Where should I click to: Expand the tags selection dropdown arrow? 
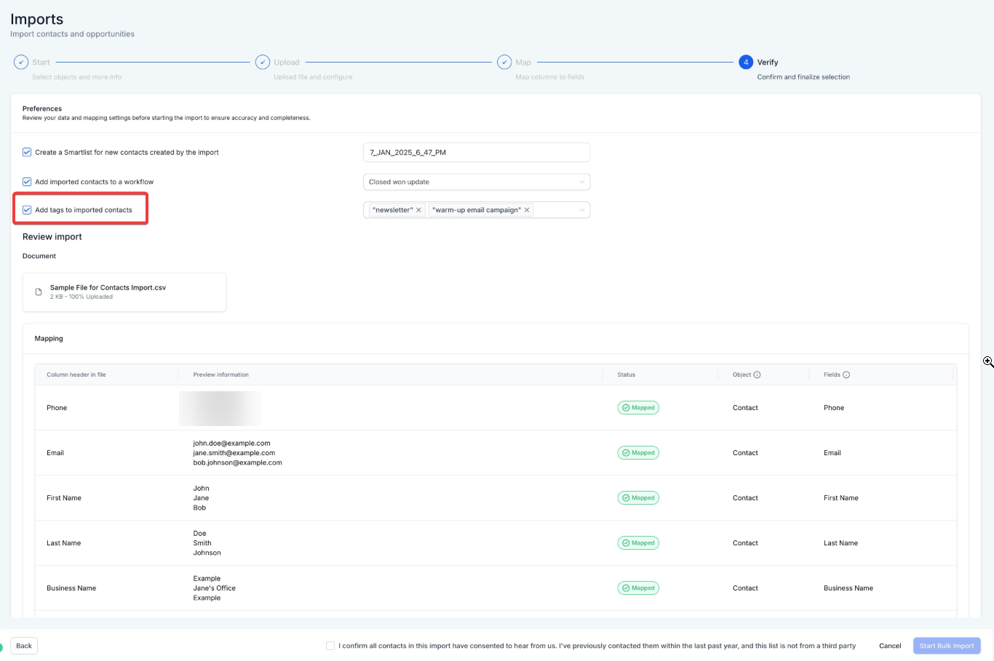pos(581,210)
